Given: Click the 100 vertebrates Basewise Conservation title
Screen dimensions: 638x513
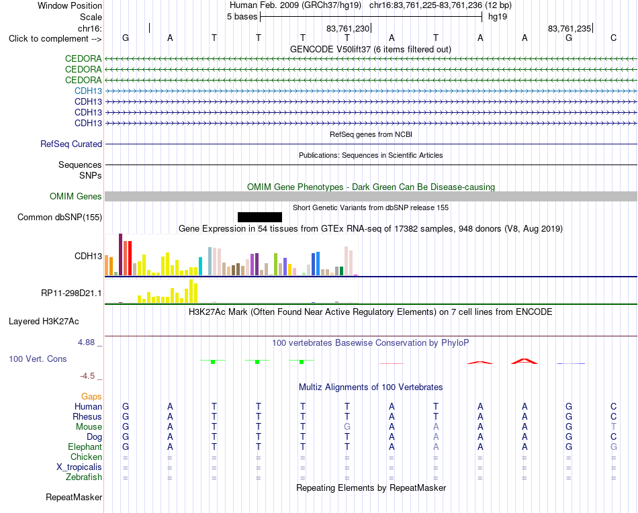Looking at the screenshot, I should click(x=371, y=343).
